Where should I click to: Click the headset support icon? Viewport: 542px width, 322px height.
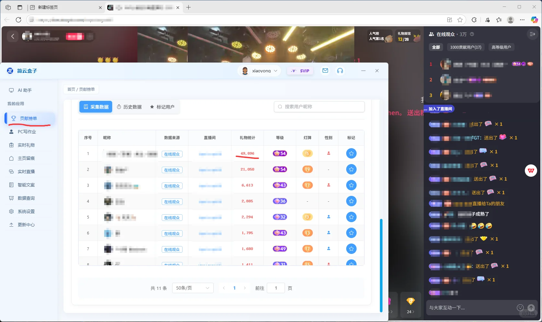point(340,71)
